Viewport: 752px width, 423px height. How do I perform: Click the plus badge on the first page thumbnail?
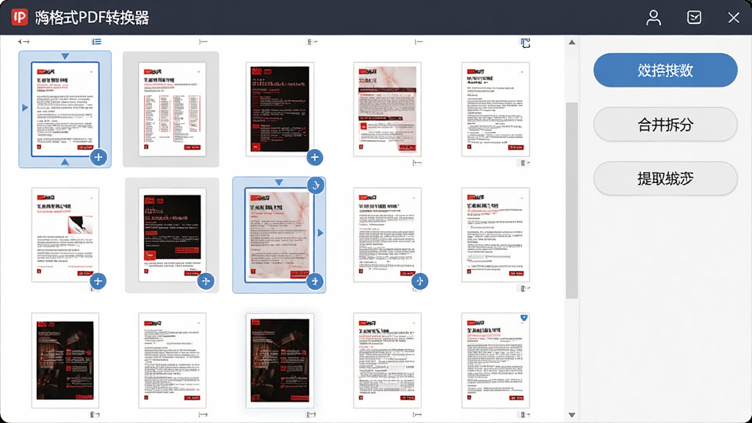pos(98,157)
